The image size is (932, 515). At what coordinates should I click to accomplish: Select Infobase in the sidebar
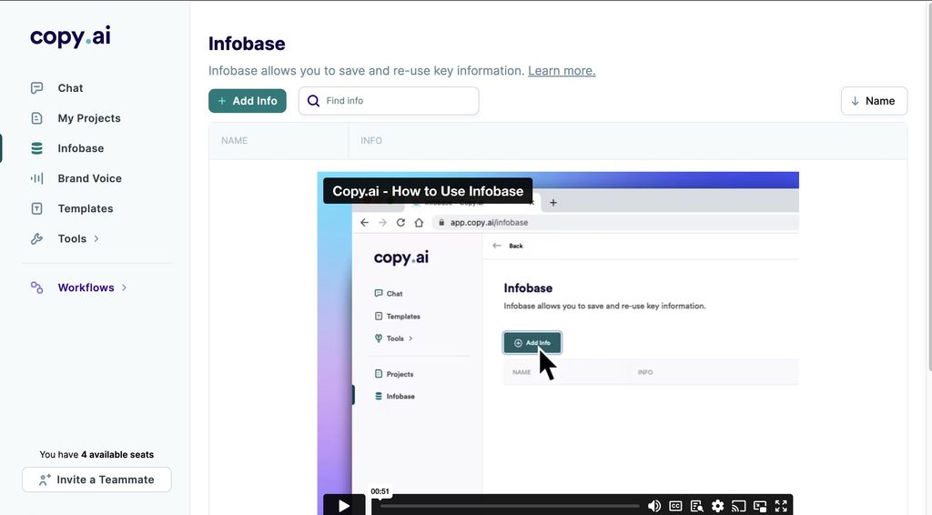click(x=80, y=148)
